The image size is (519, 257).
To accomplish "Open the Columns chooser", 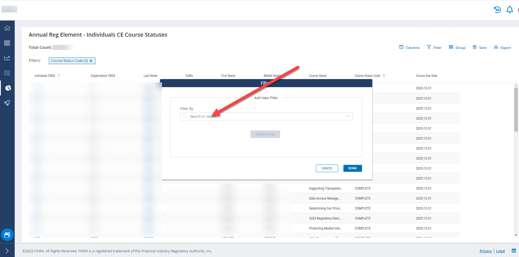I will [409, 47].
